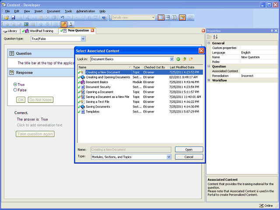
Task: Click the Cut scissors toolbar icon
Action: [x=28, y=17]
